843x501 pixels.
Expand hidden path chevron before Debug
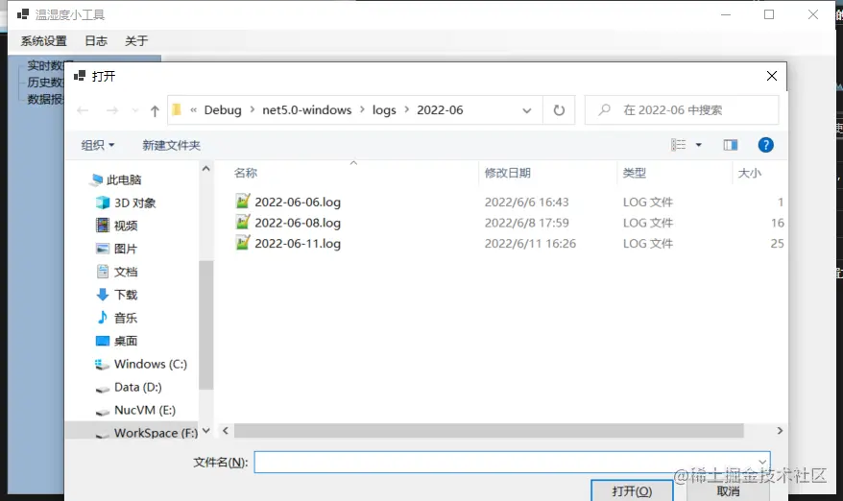coord(194,110)
